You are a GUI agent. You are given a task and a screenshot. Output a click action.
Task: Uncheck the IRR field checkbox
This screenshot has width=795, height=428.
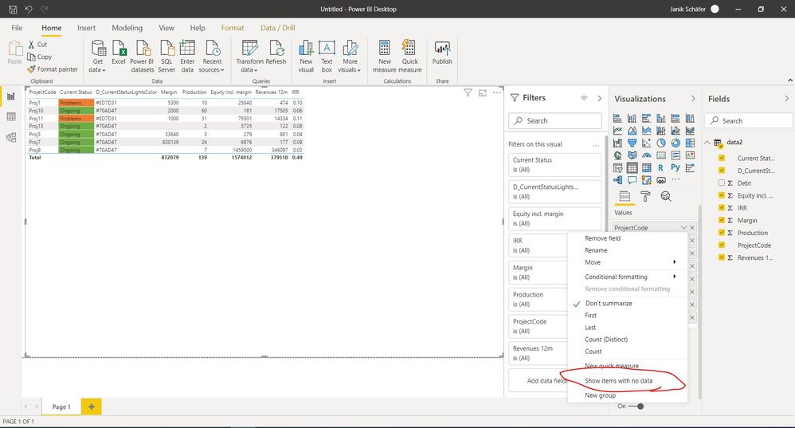722,207
